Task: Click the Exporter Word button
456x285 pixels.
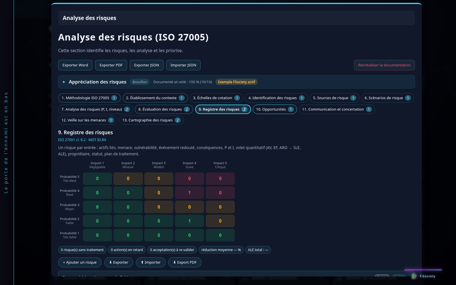Action: pyautogui.click(x=75, y=65)
